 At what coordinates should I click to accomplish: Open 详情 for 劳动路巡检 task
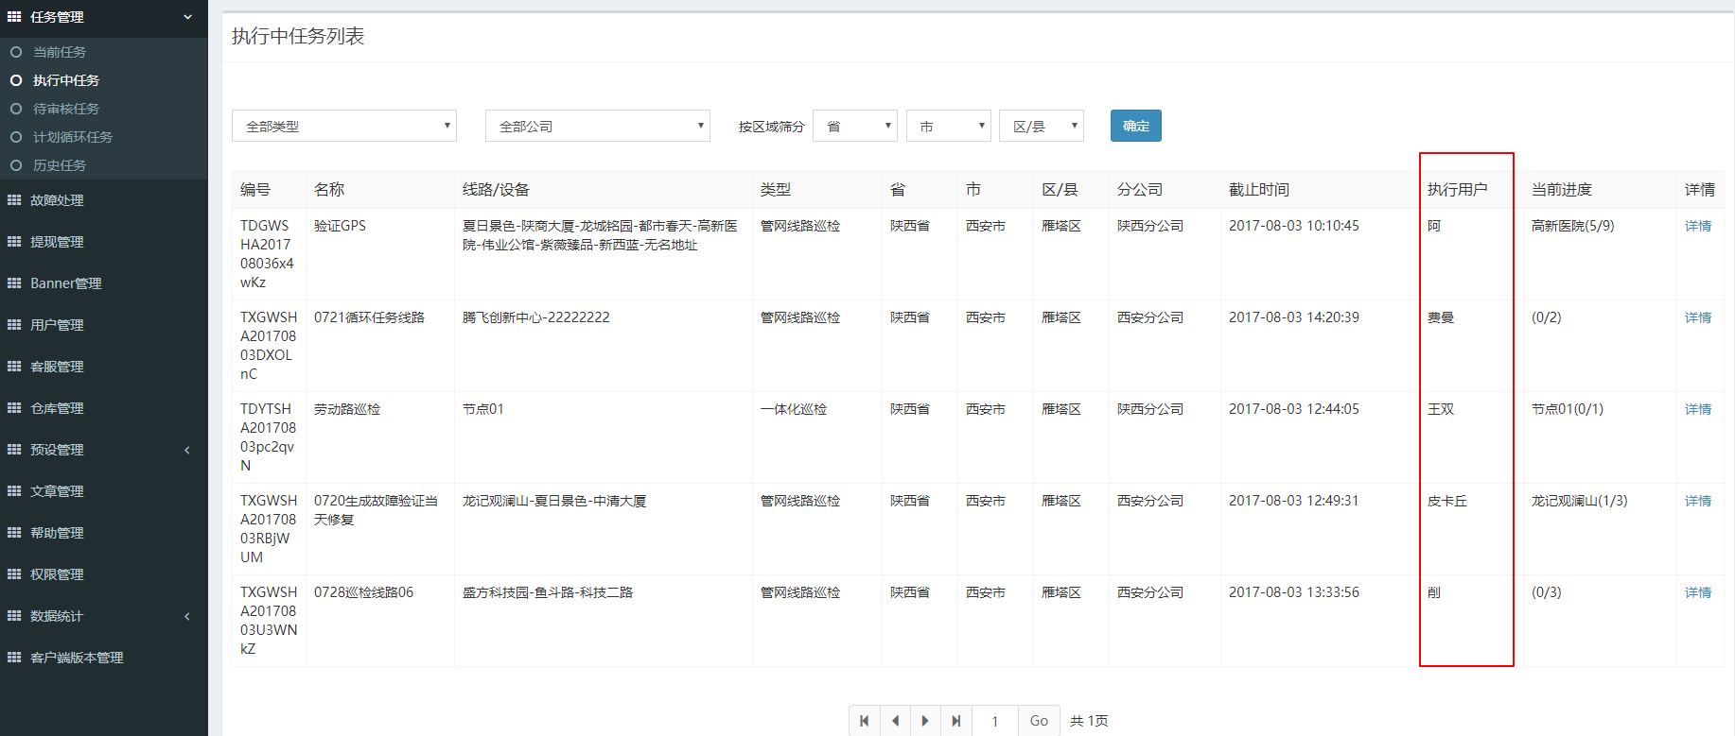(1698, 409)
